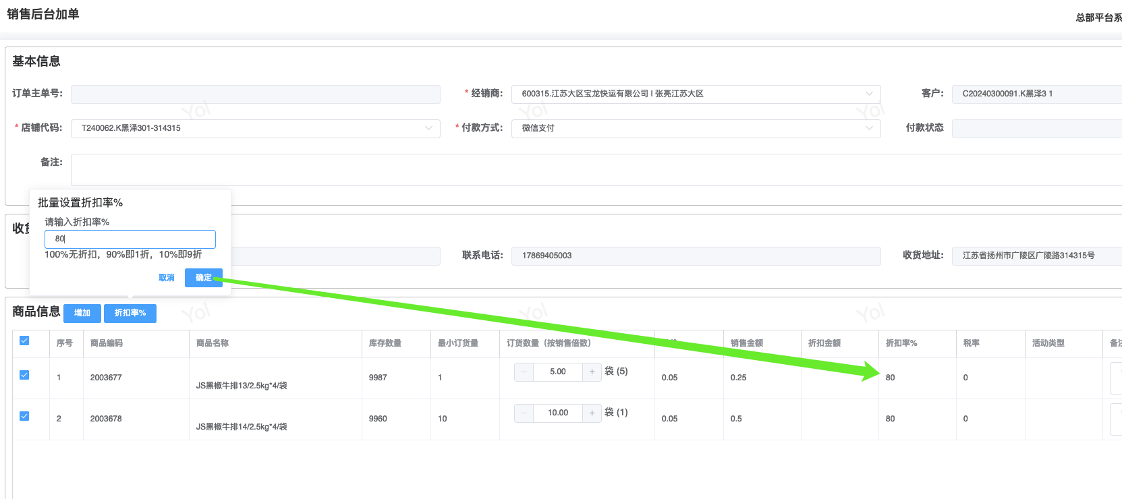Expand the 经销商 dropdown
The height and width of the screenshot is (499, 1122).
pyautogui.click(x=696, y=94)
